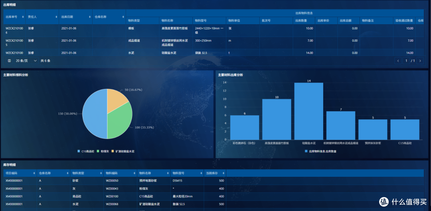Click the 出库总额 column header
The height and width of the screenshot is (211, 431).
[x=348, y=21]
